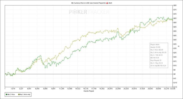This screenshot has width=183, height=99.
Task: Click 'Hands: 33,538' in the stats box
Action: click(155, 47)
